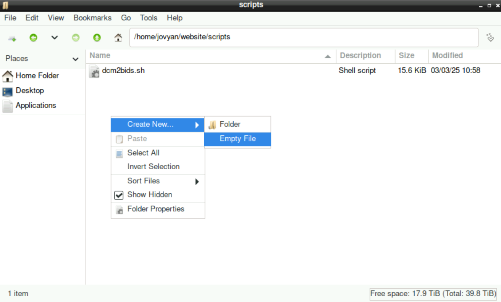Viewport: 501px width, 302px height.
Task: Close the scripts window
Action: click(497, 6)
